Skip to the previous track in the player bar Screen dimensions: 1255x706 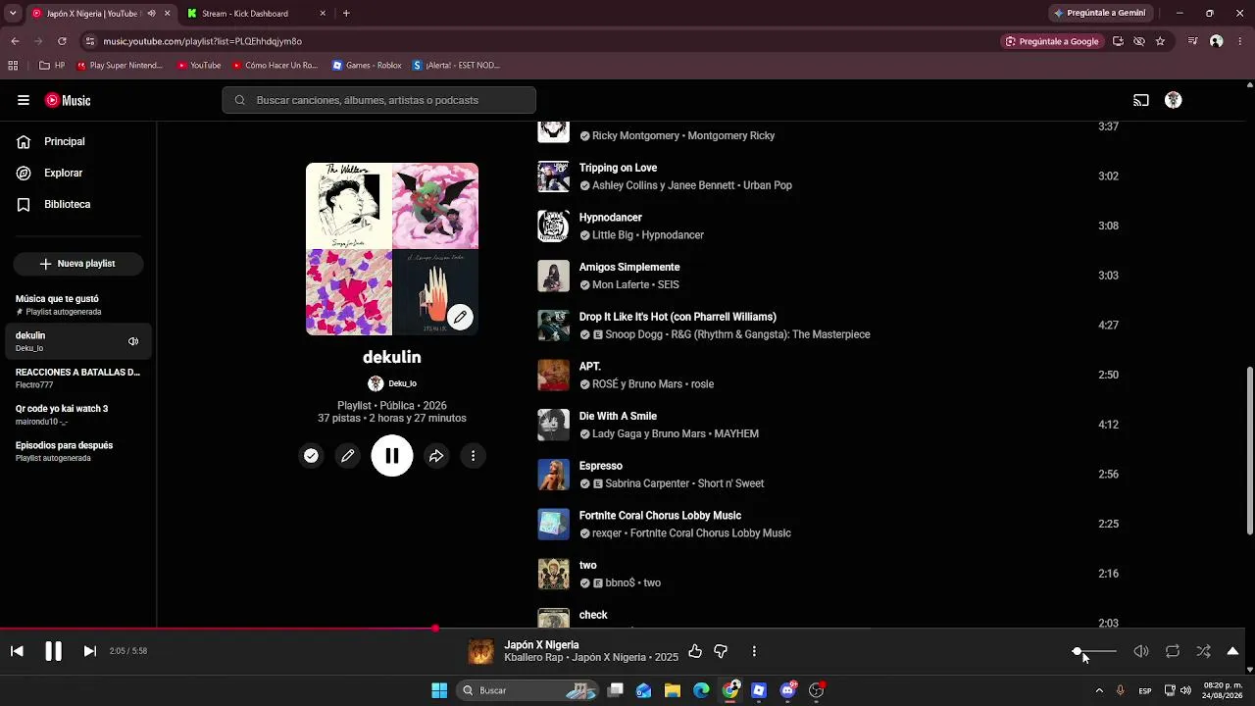click(17, 651)
